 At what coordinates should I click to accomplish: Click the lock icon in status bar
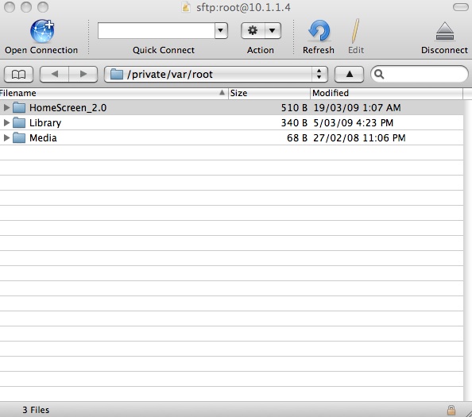pyautogui.click(x=451, y=410)
